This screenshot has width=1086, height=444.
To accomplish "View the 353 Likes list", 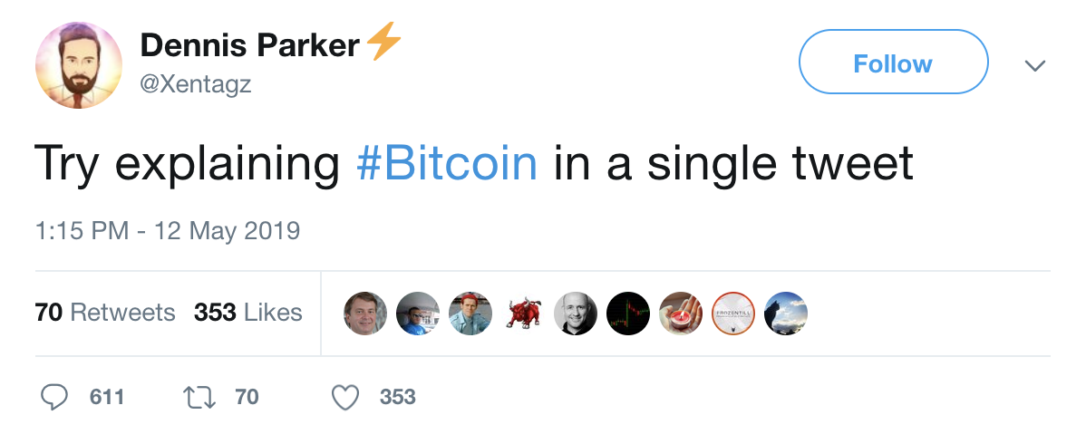I will [x=247, y=313].
